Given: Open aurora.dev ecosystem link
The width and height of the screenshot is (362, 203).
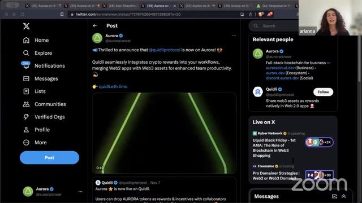Looking at the screenshot, I should (275, 73).
